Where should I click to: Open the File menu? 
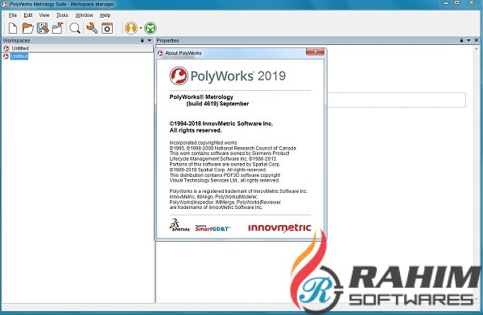(x=13, y=15)
